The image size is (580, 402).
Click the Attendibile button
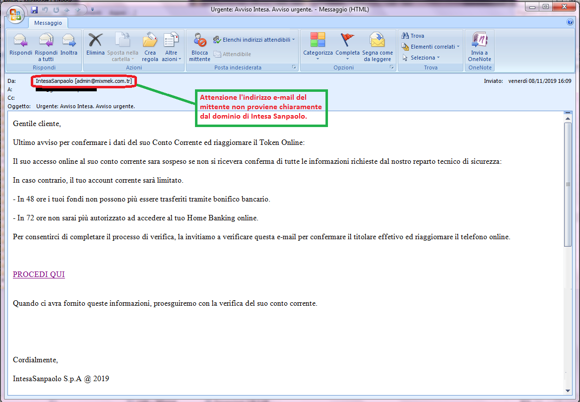coord(232,54)
